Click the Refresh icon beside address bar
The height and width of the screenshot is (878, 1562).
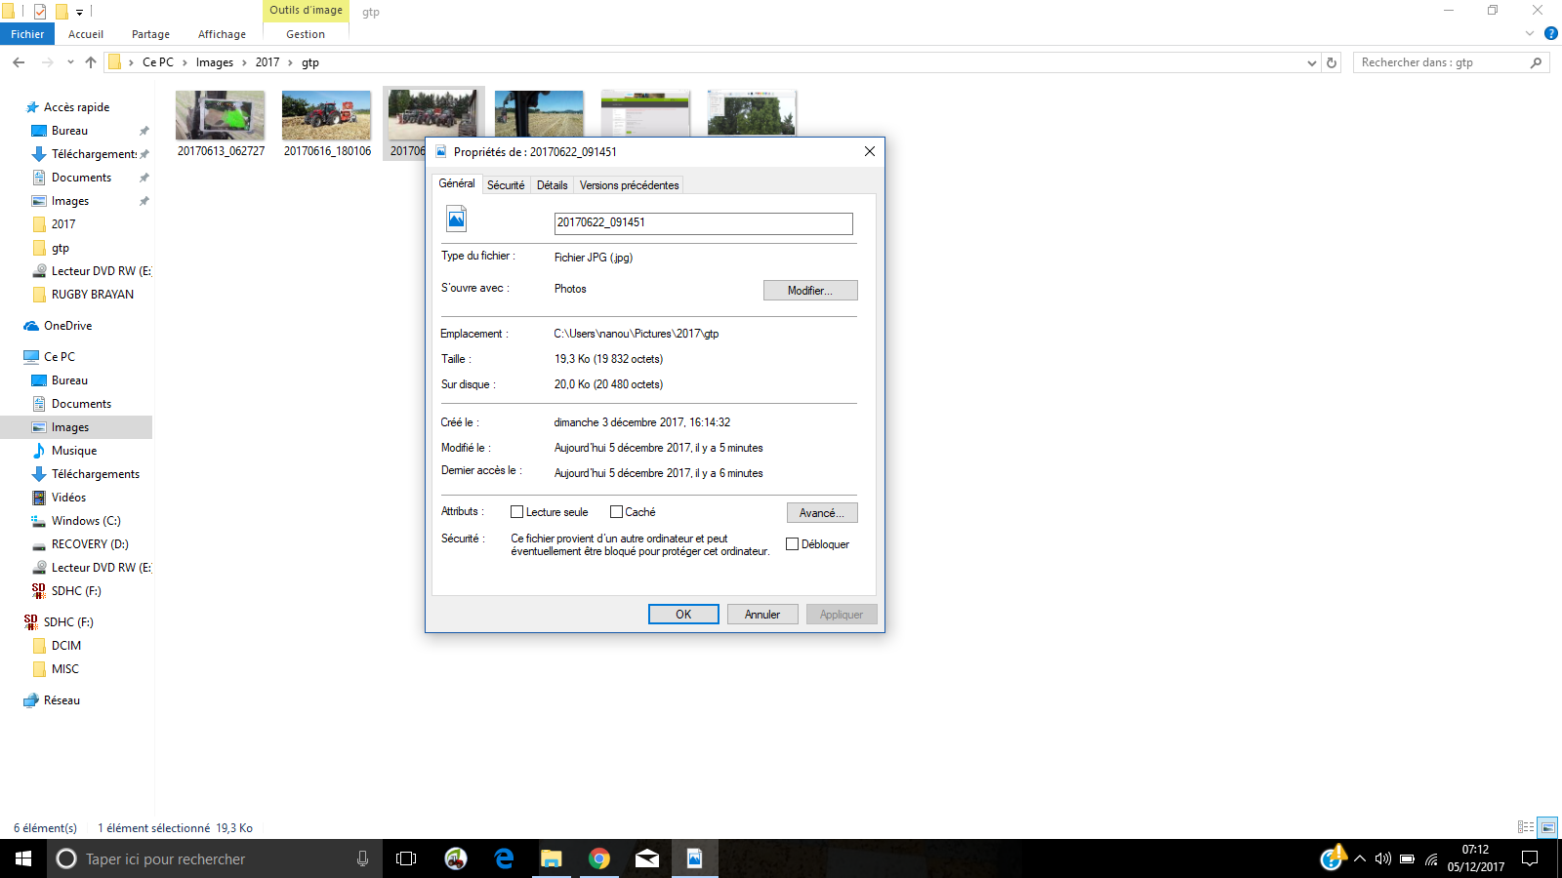click(1332, 62)
